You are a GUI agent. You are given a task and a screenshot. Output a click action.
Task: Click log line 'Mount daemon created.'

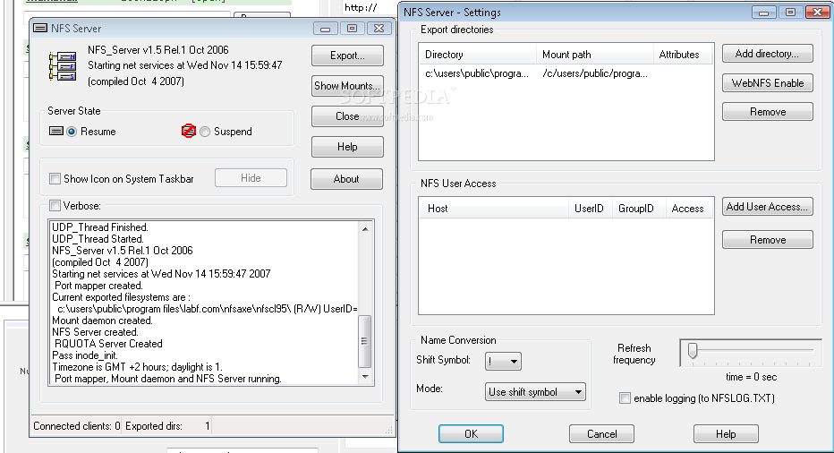pyautogui.click(x=102, y=321)
